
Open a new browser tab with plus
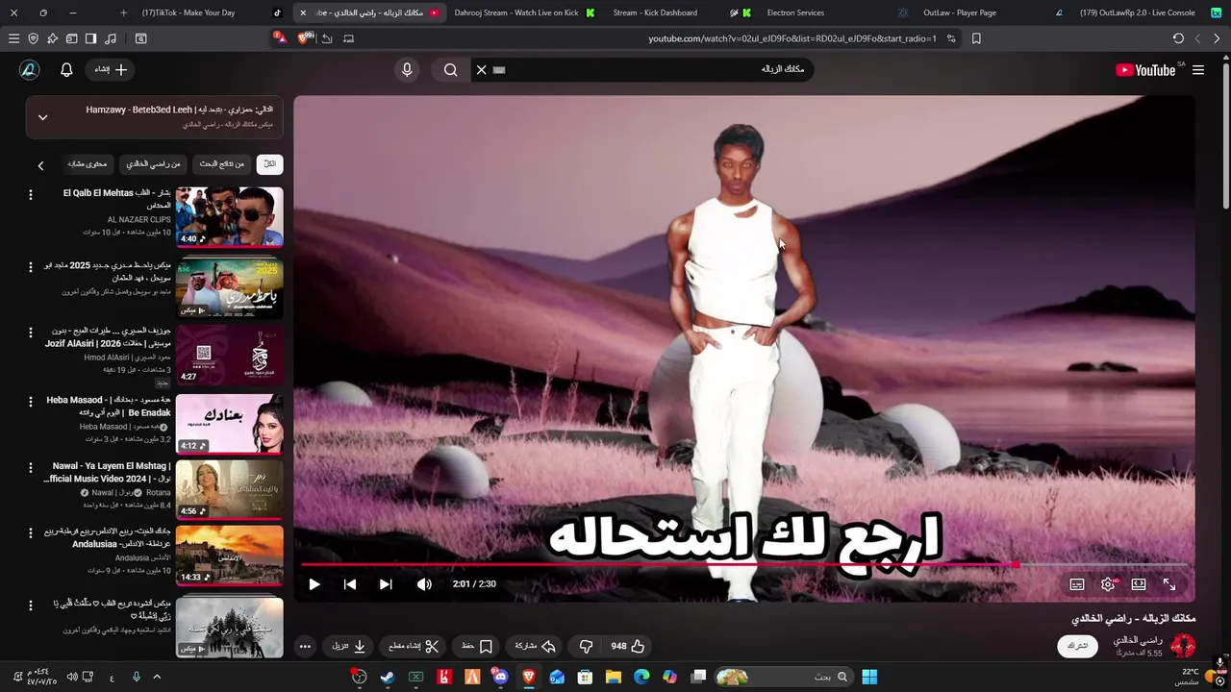pos(123,12)
